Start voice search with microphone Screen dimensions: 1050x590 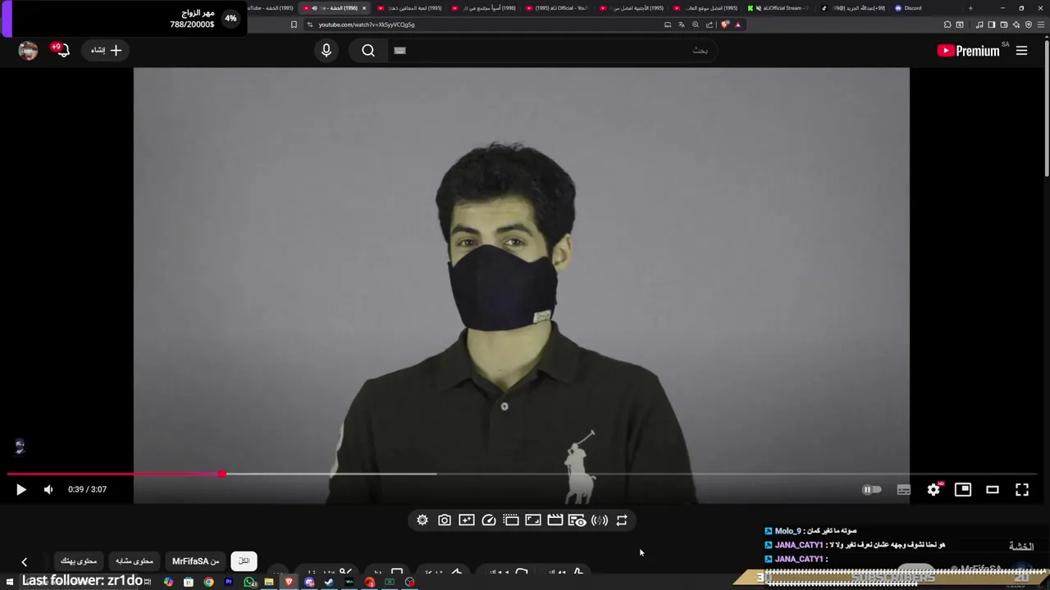(326, 51)
